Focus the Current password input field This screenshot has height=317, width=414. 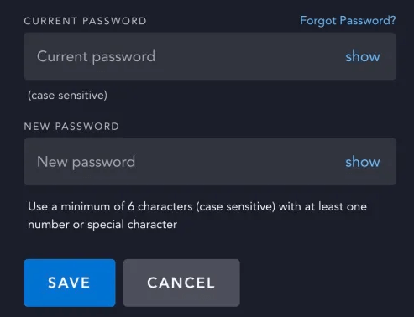click(210, 56)
